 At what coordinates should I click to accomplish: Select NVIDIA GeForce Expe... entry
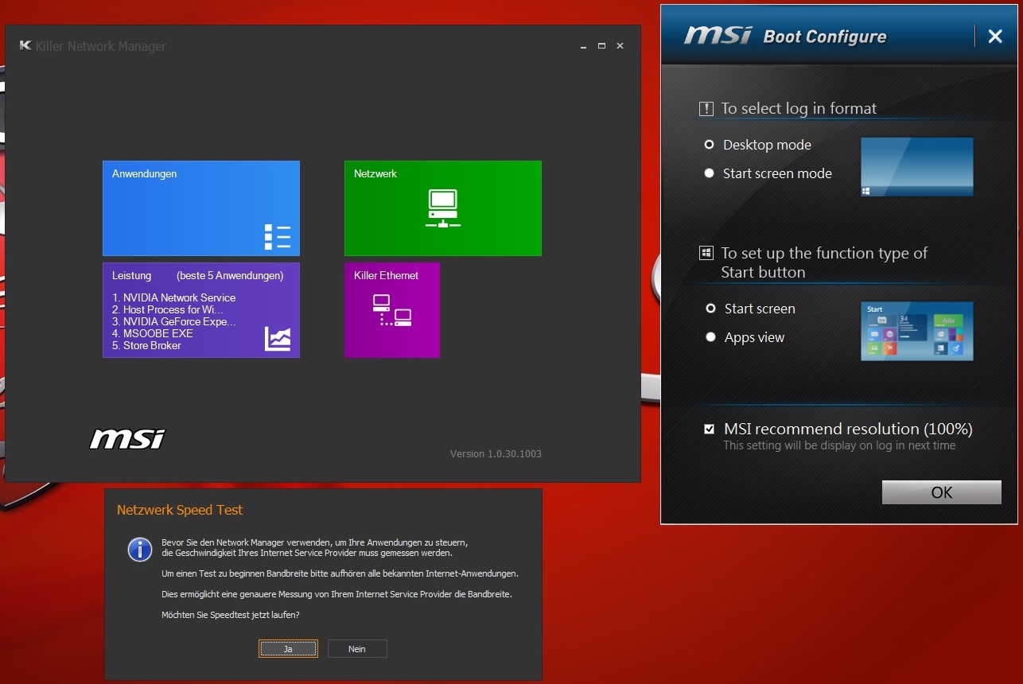click(173, 321)
